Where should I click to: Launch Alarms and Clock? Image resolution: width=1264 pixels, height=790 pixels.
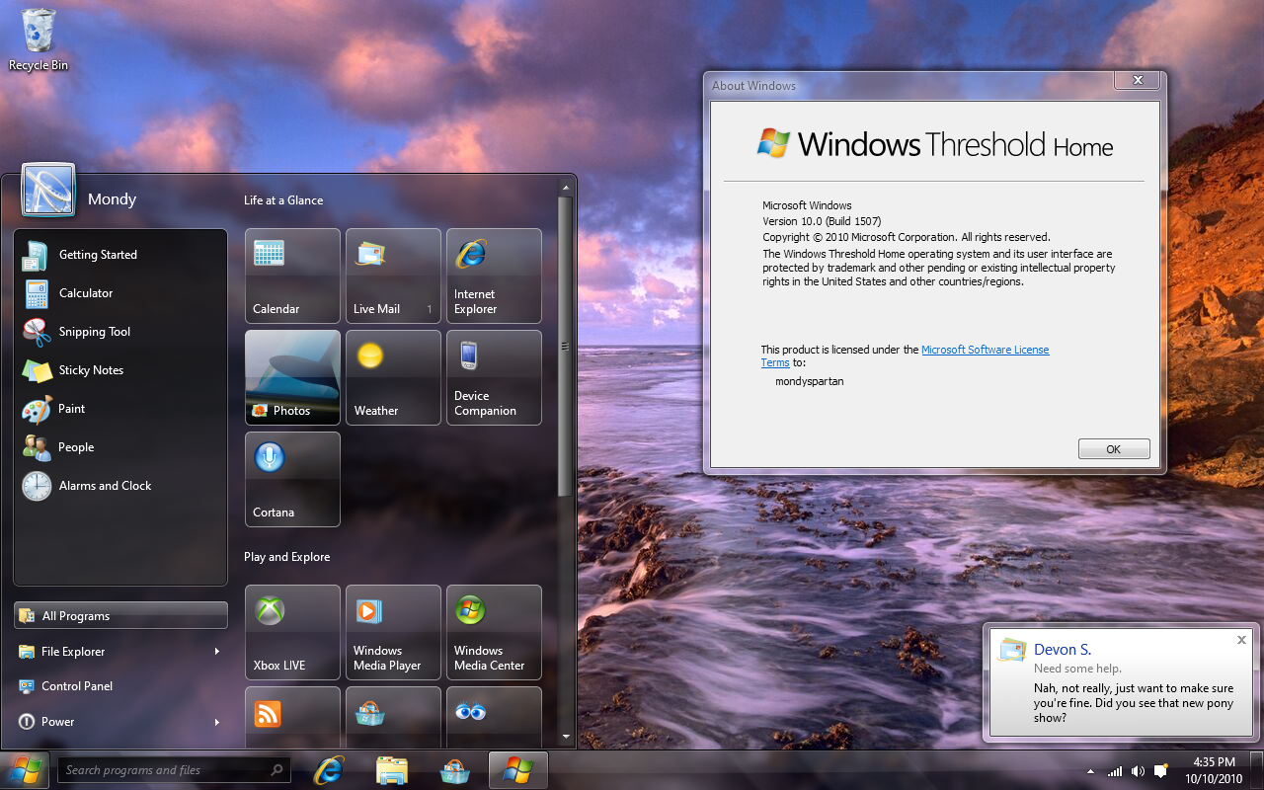[x=120, y=486]
